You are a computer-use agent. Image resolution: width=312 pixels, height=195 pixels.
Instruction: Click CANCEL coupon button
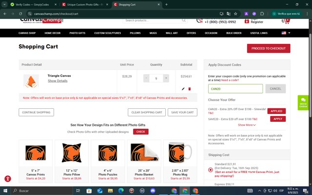(275, 89)
